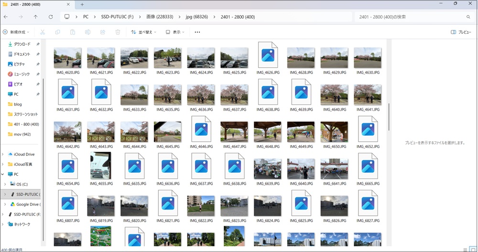Image resolution: width=478 pixels, height=252 pixels.
Task: Select the IMG_6639.JPG market thumbnail
Action: point(268,169)
